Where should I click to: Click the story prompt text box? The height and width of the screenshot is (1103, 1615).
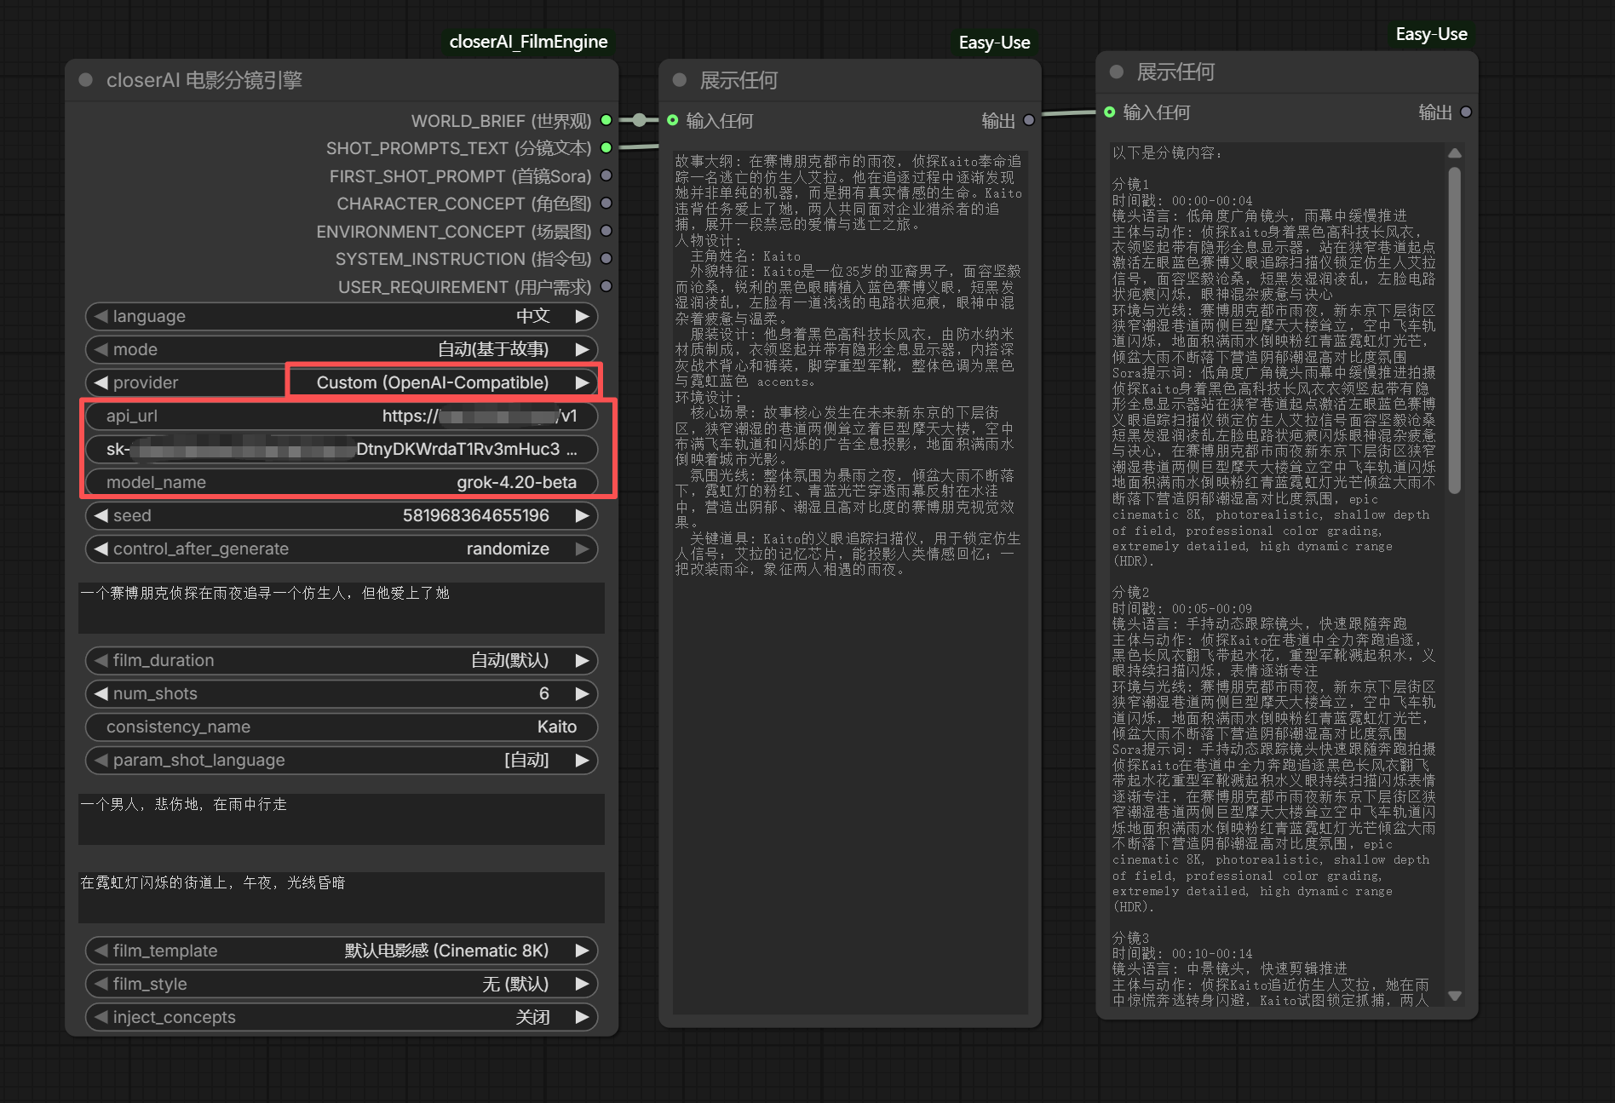(341, 607)
